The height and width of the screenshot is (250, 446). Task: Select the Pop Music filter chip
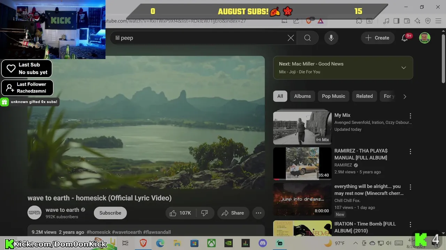coord(333,96)
